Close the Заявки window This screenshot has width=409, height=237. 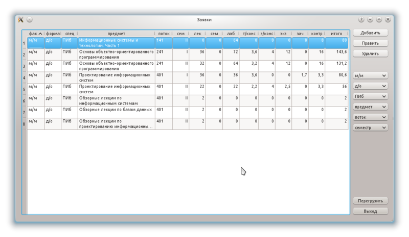(388, 19)
